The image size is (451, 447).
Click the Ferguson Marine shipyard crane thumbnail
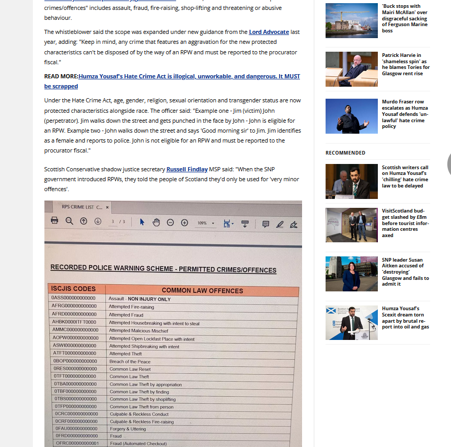352,20
